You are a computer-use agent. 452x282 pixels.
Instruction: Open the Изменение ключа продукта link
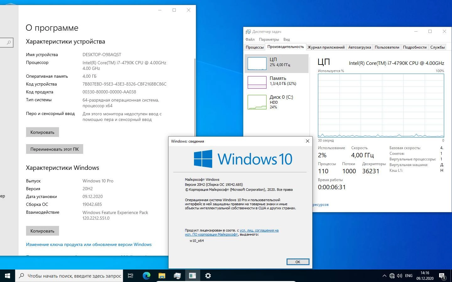[x=89, y=244]
